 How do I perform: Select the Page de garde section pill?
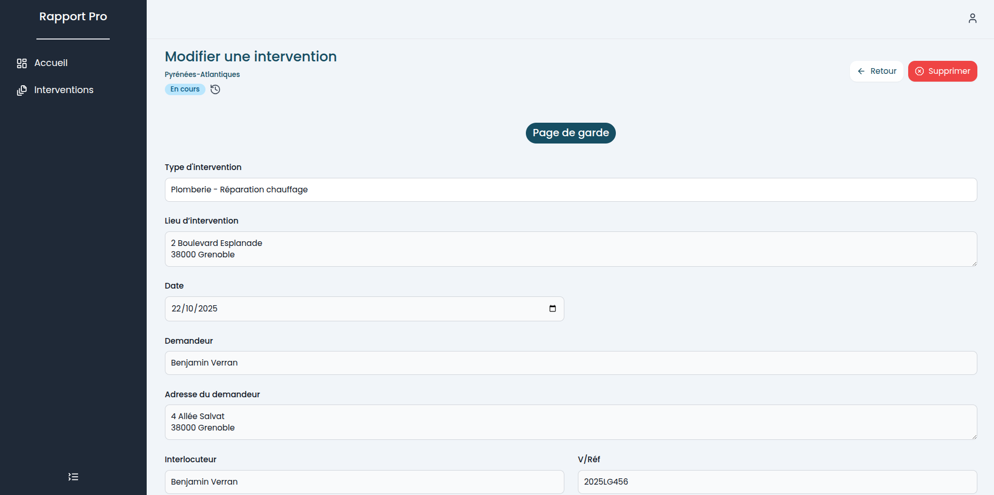coord(571,133)
